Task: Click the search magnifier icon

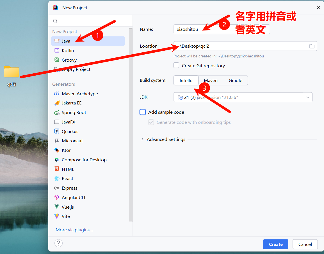Action: 55,21
